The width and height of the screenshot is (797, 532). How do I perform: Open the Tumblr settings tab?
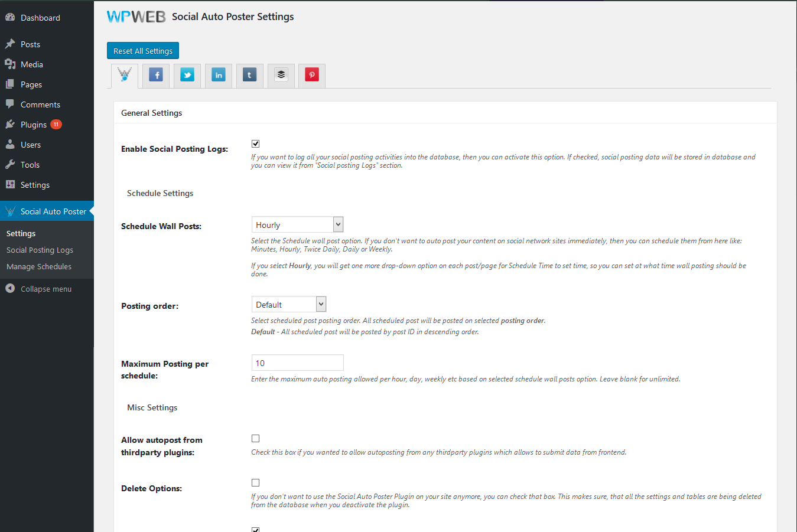[x=250, y=75]
